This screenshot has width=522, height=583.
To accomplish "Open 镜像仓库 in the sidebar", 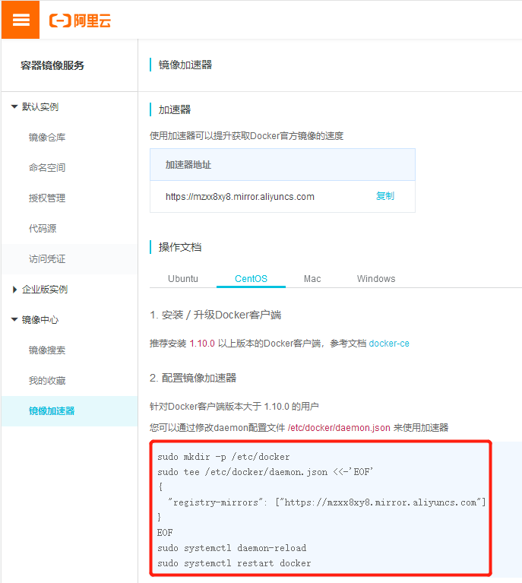I will 47,137.
